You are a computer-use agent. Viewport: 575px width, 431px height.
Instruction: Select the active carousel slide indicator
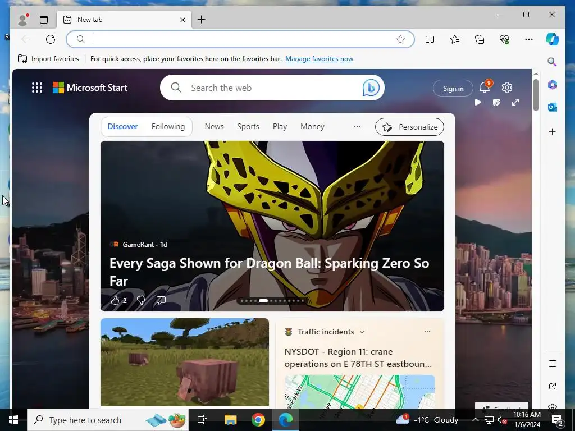point(263,301)
